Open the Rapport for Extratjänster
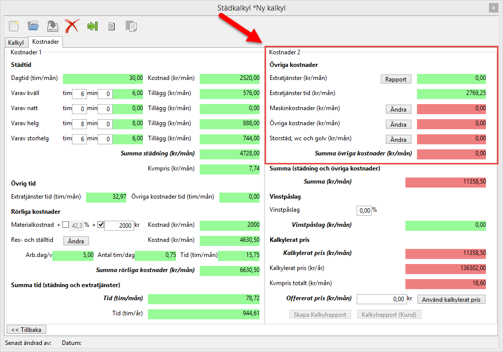503x352 pixels. [396, 79]
